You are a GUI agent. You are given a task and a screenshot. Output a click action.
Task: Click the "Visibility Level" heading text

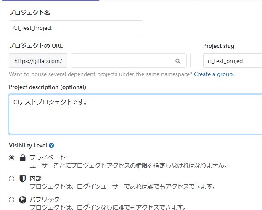point(28,145)
